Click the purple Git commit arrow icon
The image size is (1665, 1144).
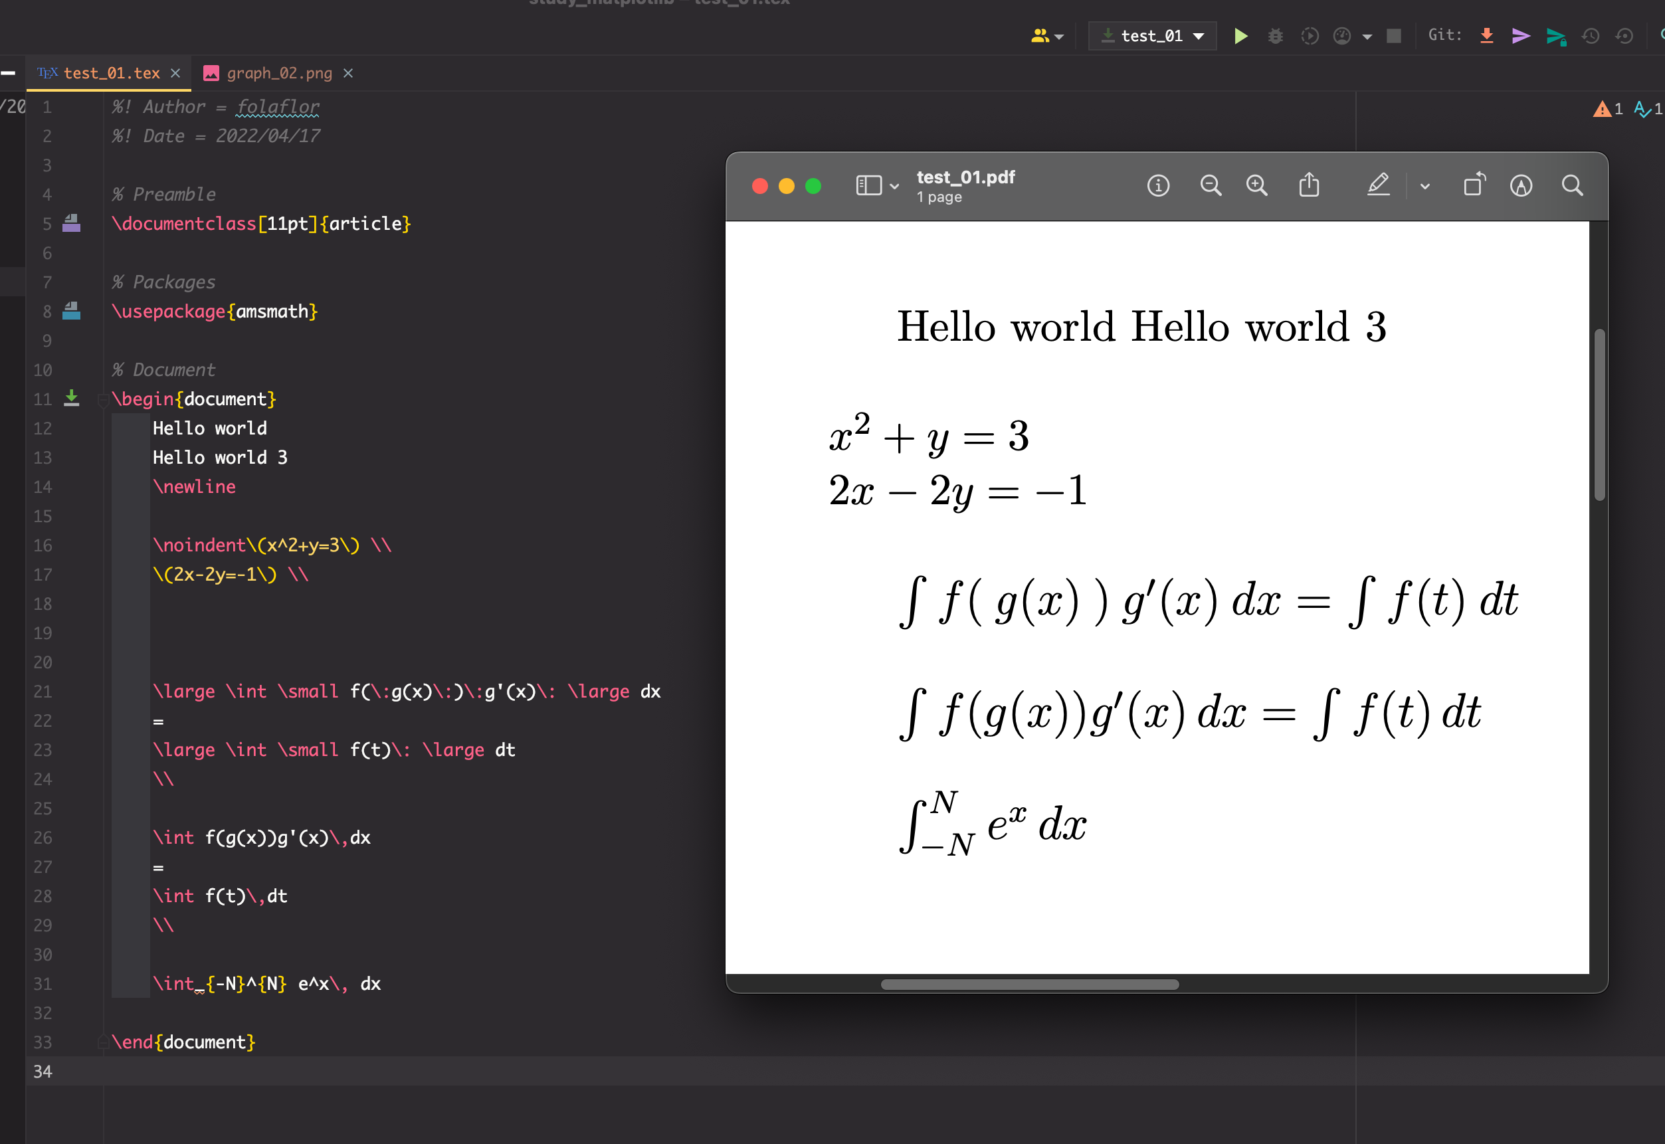(1520, 36)
